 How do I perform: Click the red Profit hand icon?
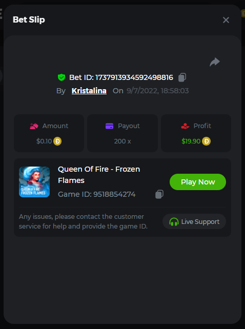coord(185,126)
